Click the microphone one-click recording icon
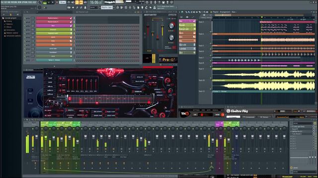The width and height of the screenshot is (318, 178). point(155,2)
